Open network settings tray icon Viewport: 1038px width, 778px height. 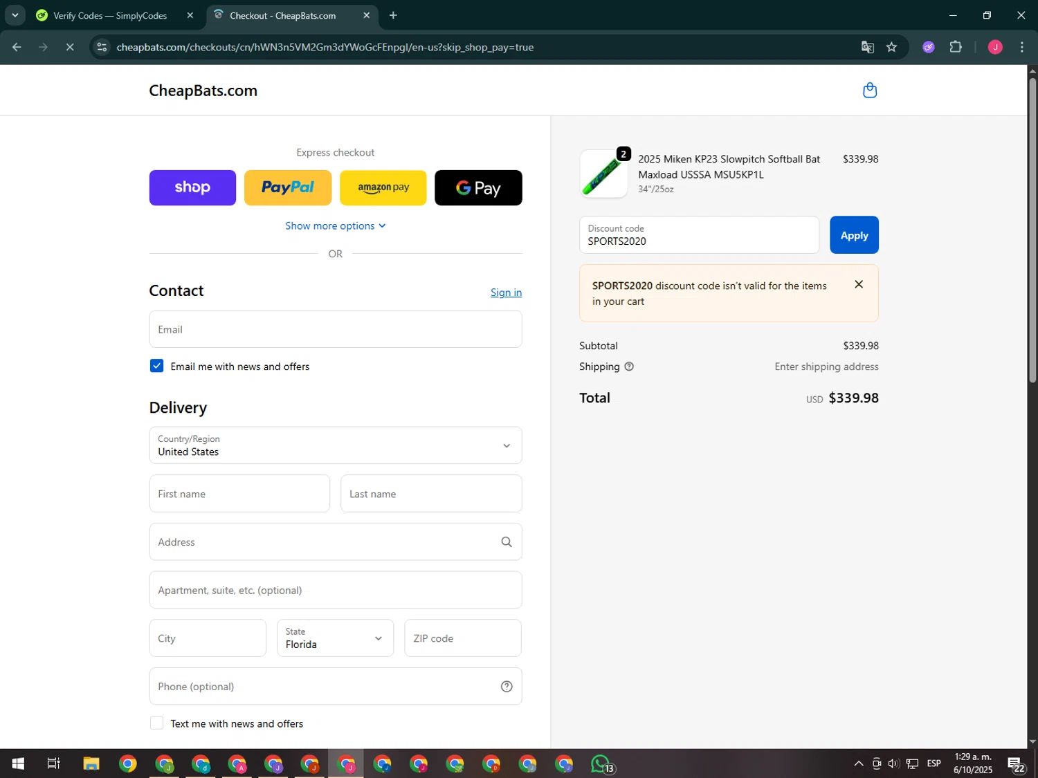912,763
